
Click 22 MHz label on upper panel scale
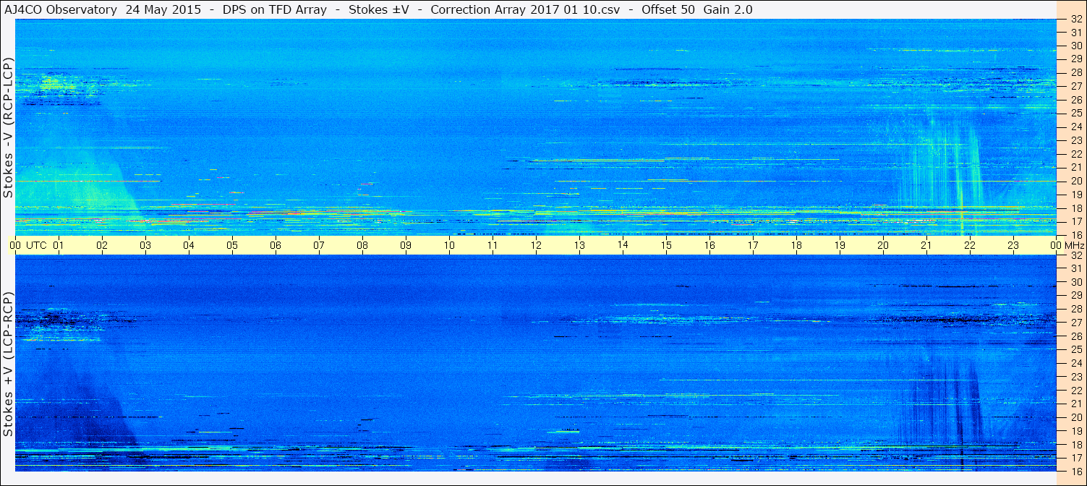tap(1075, 154)
